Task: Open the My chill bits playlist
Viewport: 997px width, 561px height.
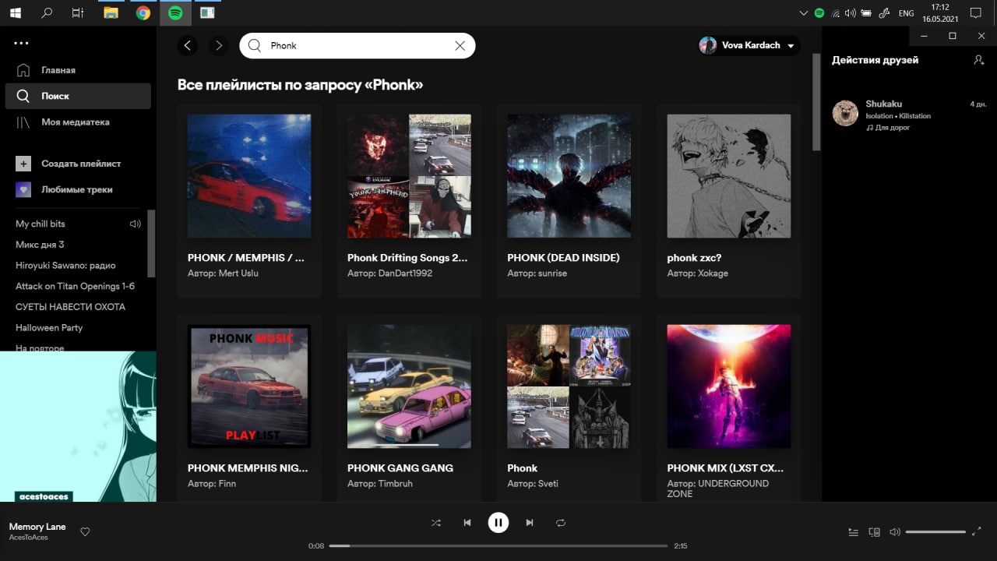Action: pos(41,224)
